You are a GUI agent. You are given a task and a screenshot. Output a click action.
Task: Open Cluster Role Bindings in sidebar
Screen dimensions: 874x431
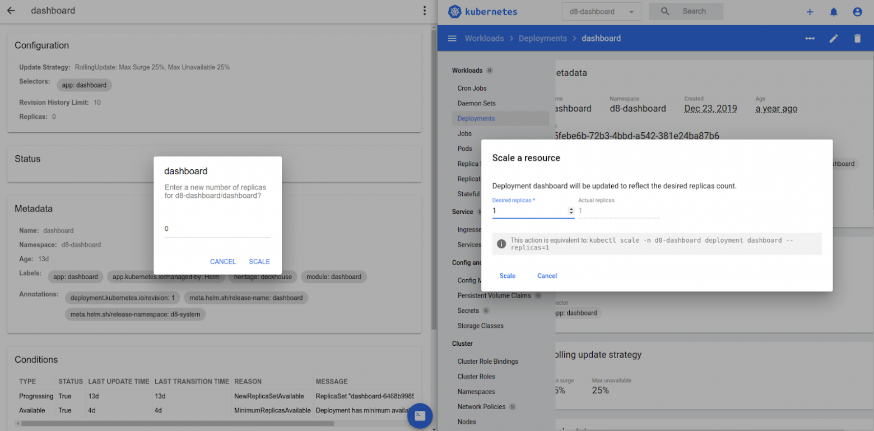pyautogui.click(x=487, y=362)
